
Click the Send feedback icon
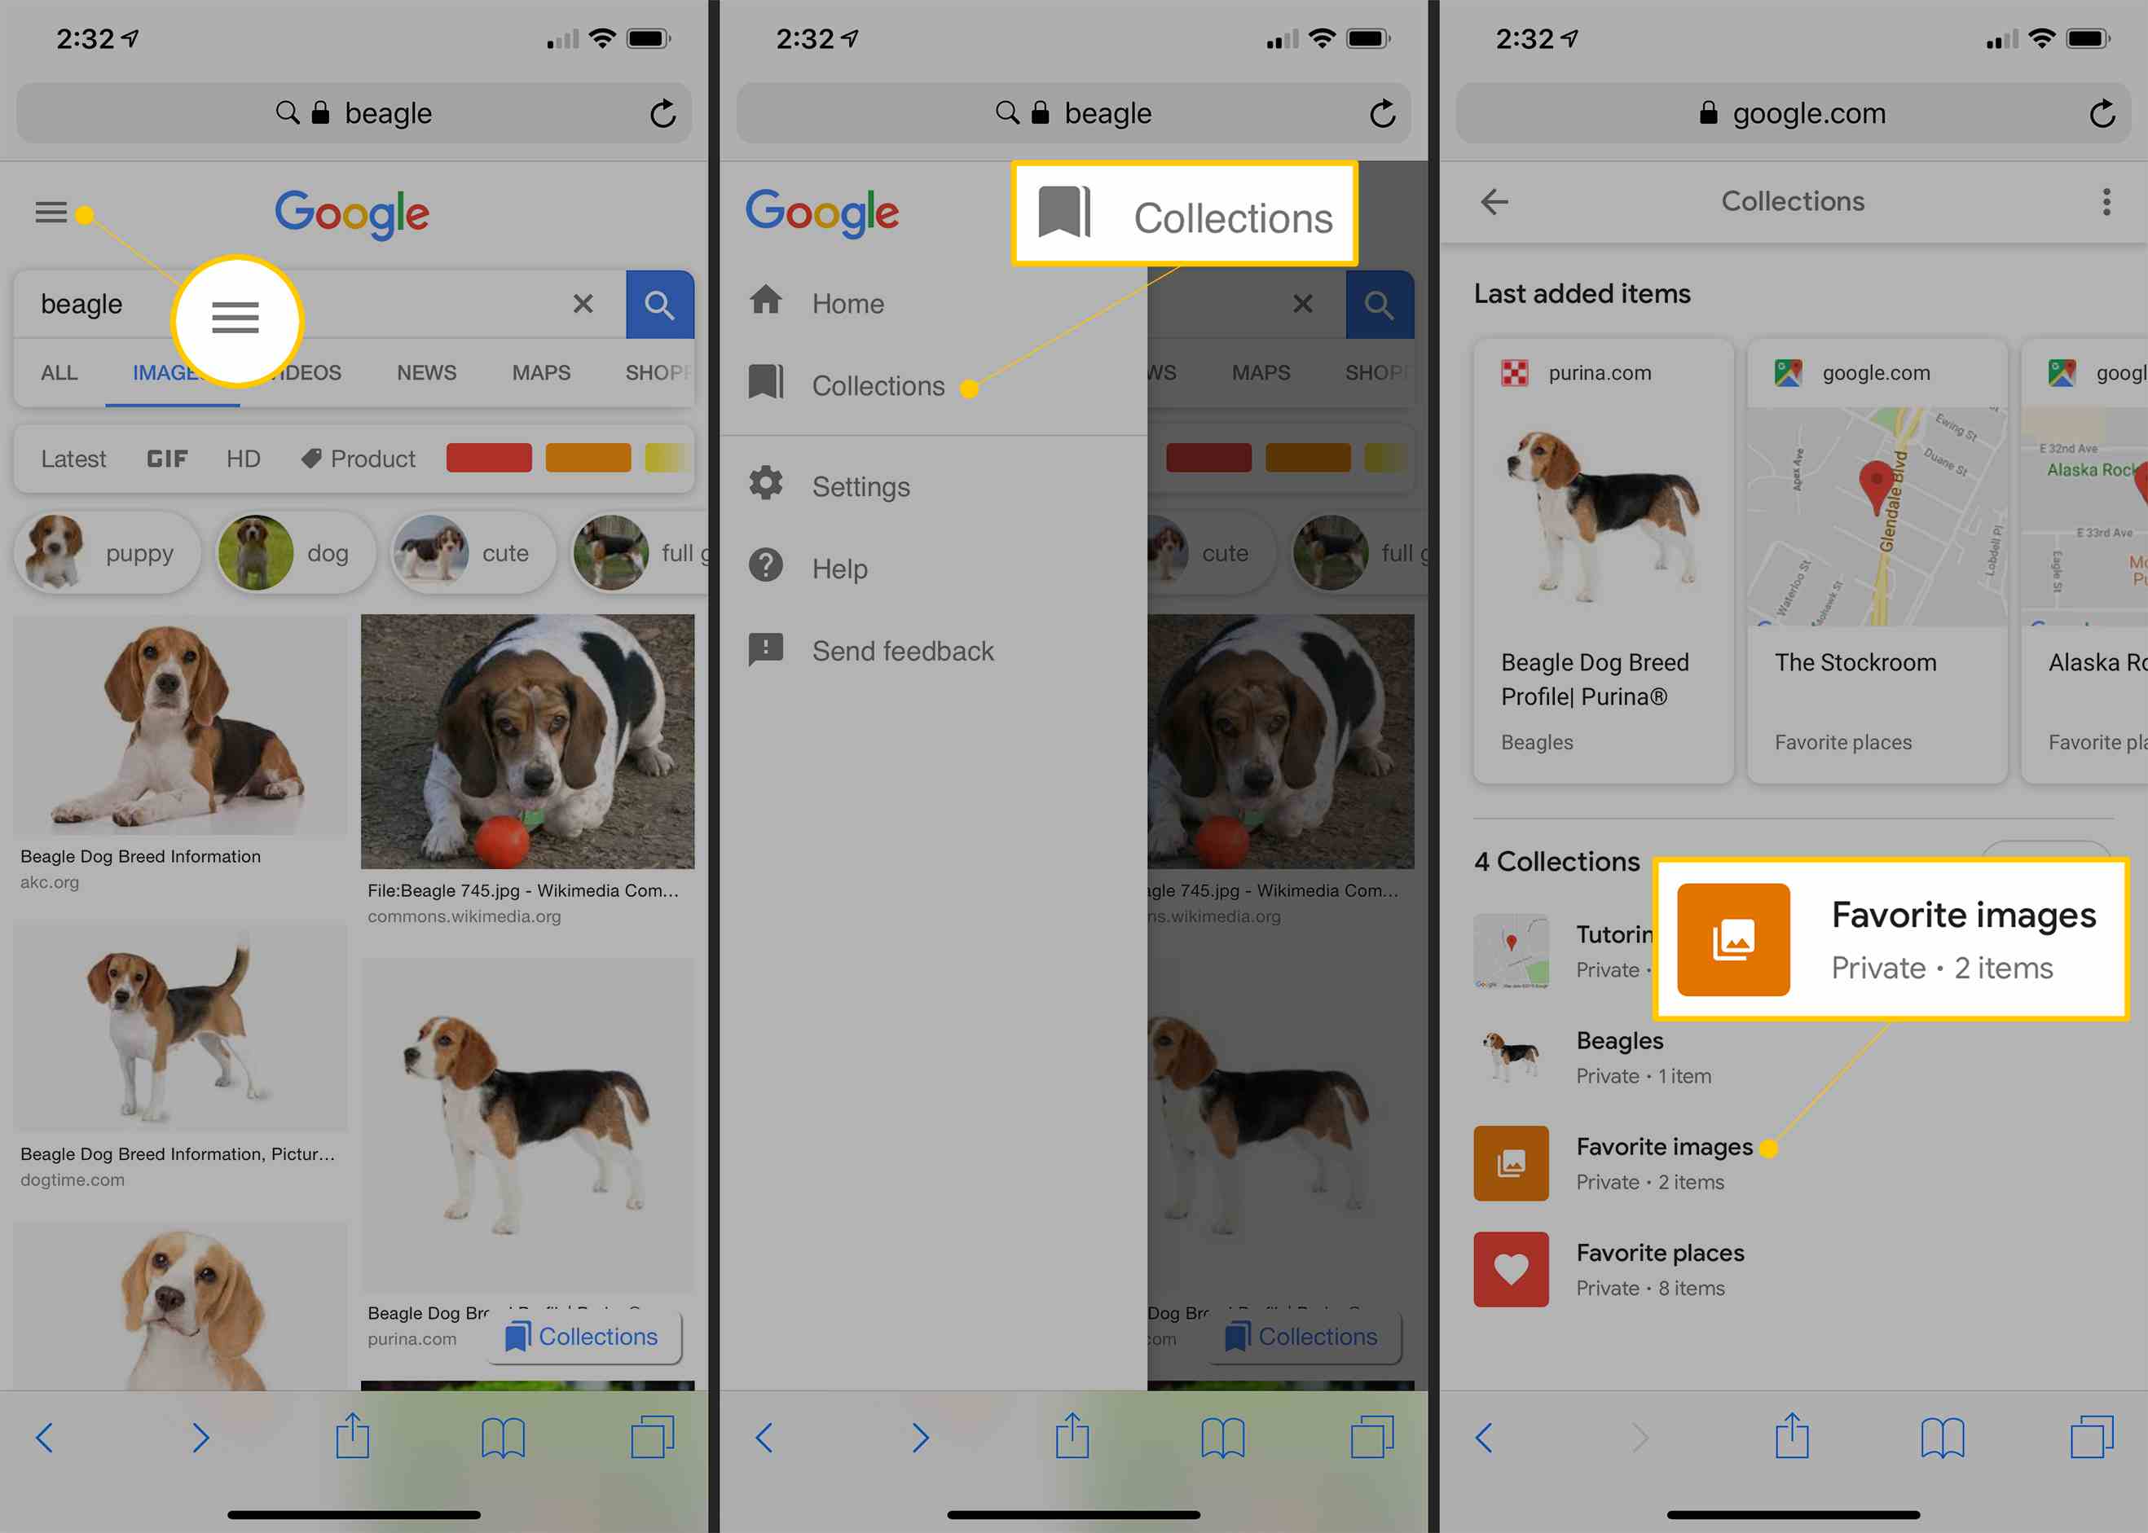[x=767, y=647]
